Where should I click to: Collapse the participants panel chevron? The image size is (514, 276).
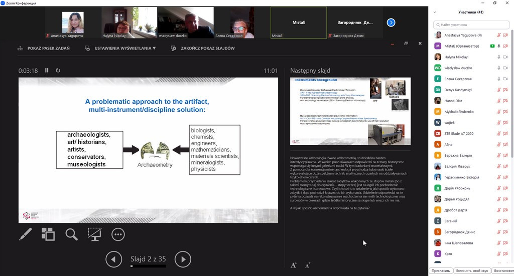coord(435,12)
